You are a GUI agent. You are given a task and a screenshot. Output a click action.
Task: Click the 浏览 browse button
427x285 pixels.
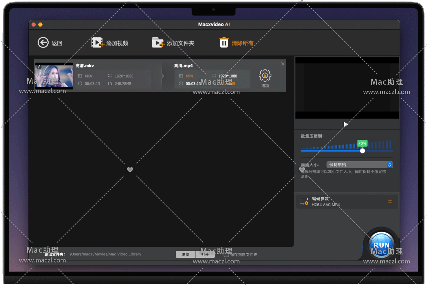click(x=186, y=254)
